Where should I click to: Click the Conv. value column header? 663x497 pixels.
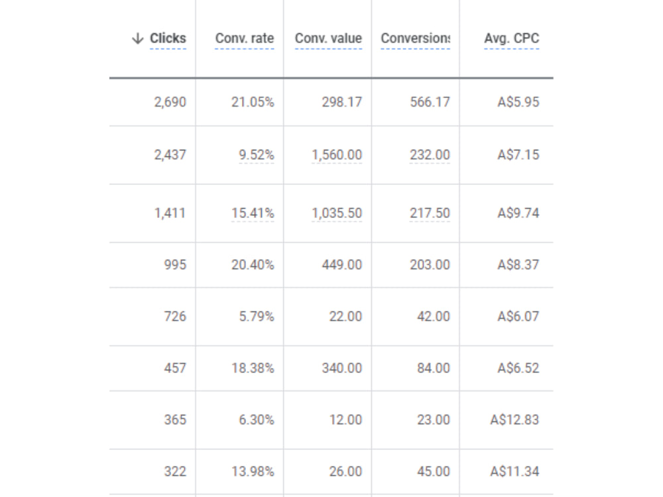pos(328,38)
